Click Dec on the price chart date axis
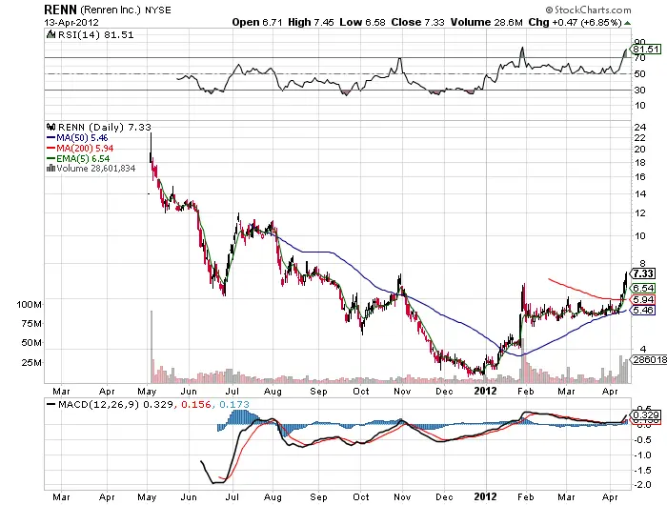The height and width of the screenshot is (505, 667). coord(444,391)
